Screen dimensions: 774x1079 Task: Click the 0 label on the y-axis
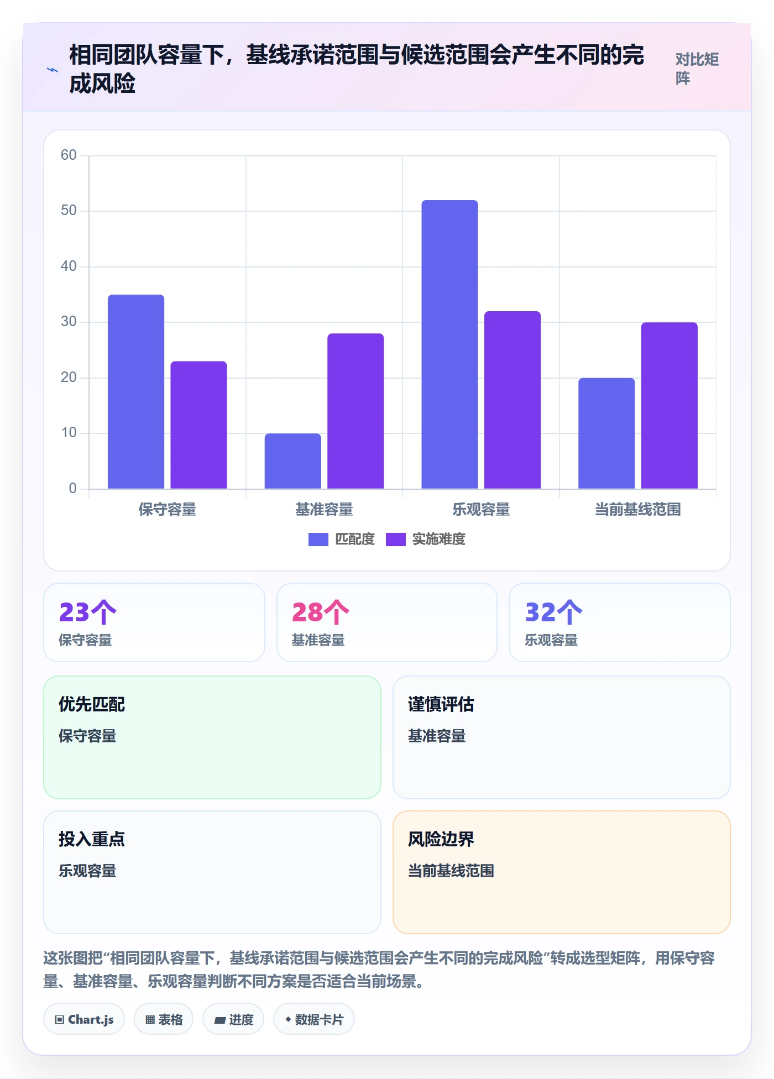(x=72, y=488)
